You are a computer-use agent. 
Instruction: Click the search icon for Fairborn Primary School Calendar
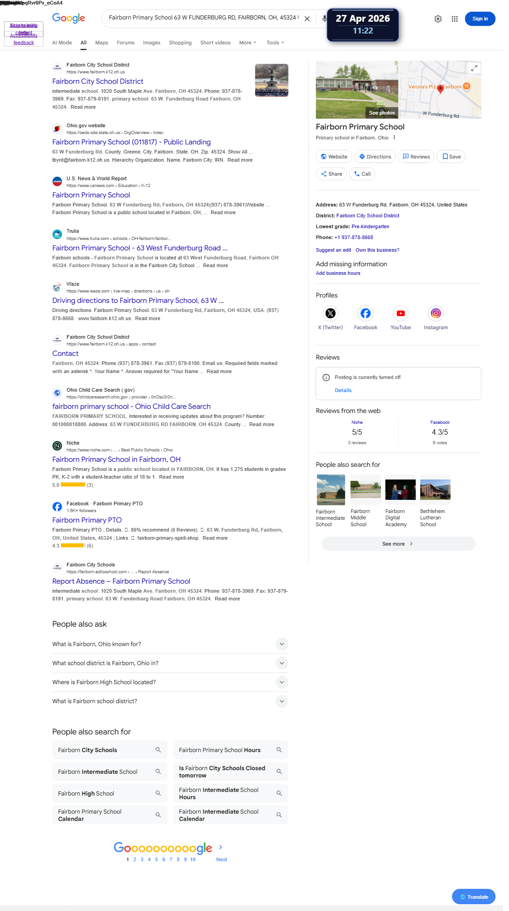[x=158, y=815]
